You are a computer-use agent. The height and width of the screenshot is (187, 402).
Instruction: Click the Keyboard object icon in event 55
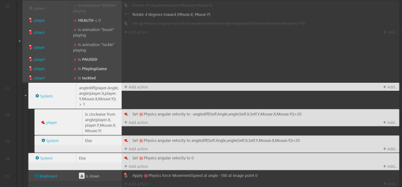click(37, 176)
